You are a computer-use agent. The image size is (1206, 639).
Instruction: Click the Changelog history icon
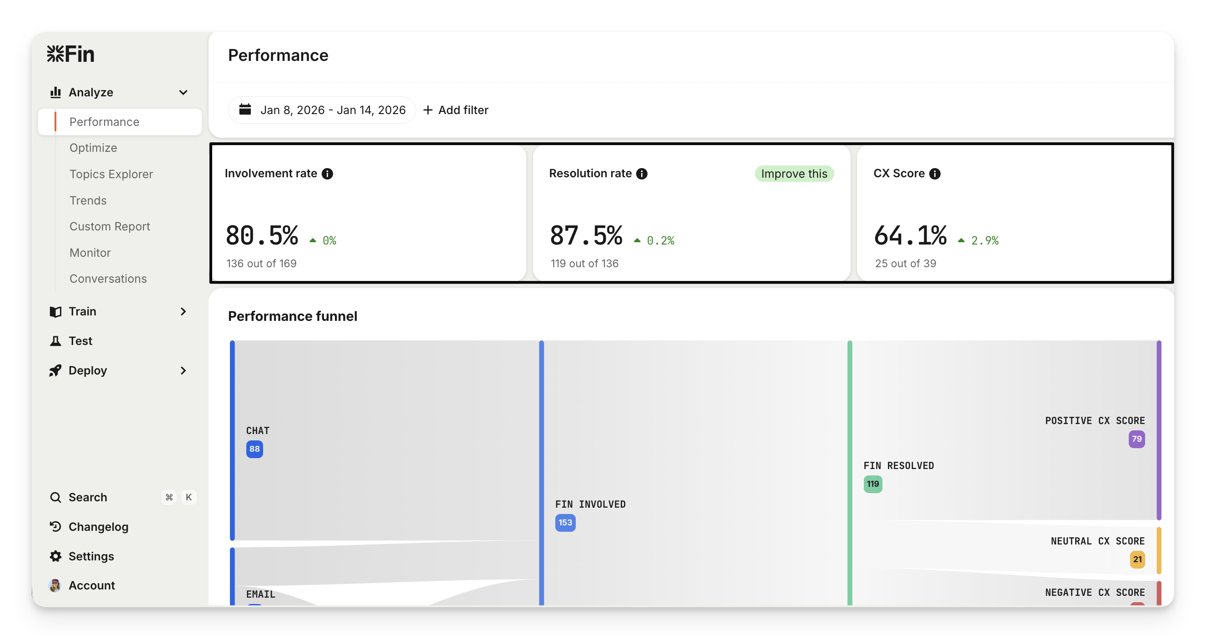56,527
